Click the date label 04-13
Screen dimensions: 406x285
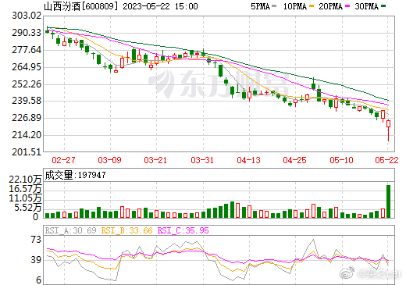(x=248, y=160)
